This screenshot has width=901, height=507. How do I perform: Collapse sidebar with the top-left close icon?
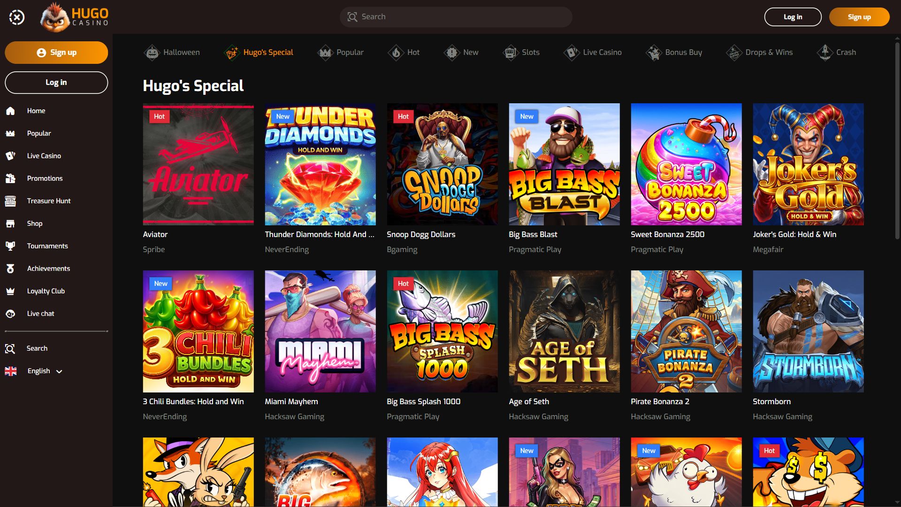click(17, 17)
